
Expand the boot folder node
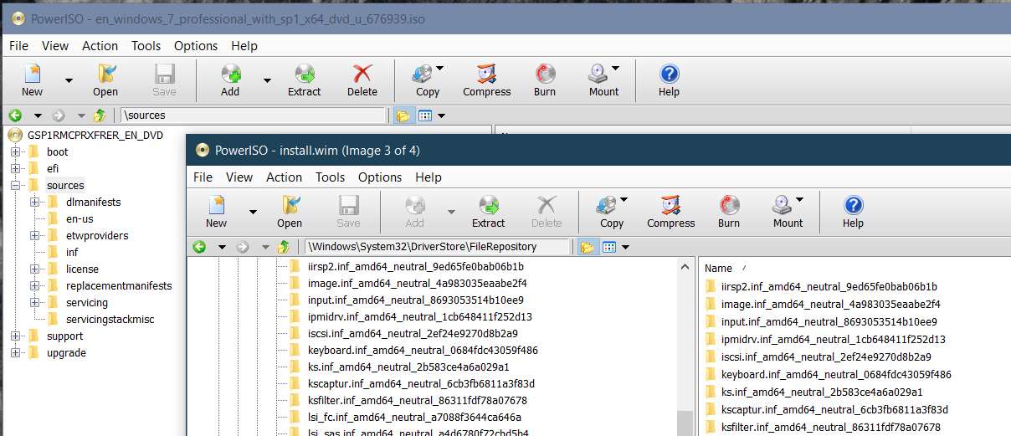15,152
